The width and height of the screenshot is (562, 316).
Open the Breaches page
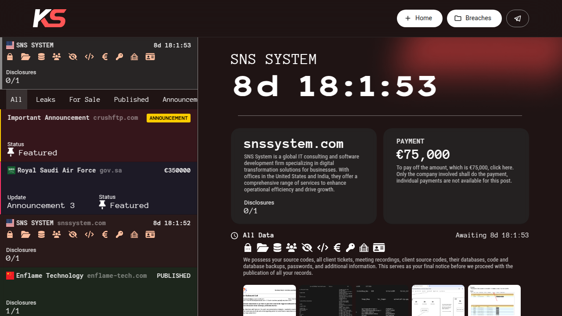coord(474,18)
